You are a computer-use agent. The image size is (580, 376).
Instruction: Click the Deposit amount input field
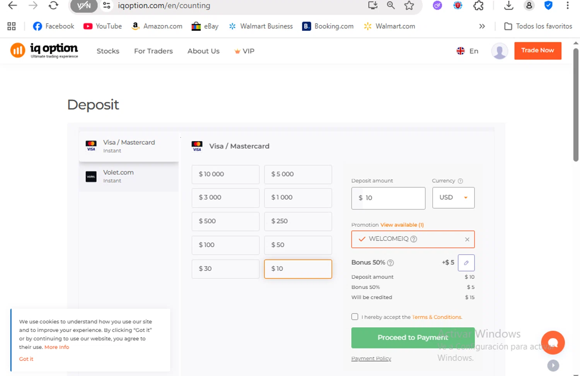tap(388, 198)
